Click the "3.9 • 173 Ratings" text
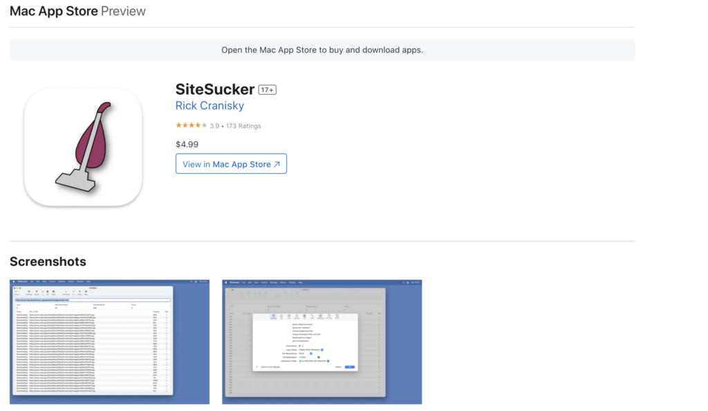This screenshot has height=411, width=708. (x=235, y=126)
